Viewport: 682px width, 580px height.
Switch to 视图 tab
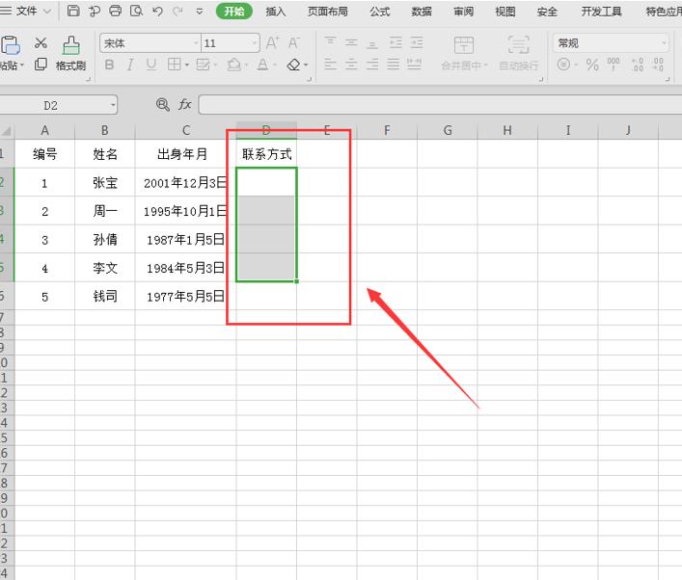[505, 12]
